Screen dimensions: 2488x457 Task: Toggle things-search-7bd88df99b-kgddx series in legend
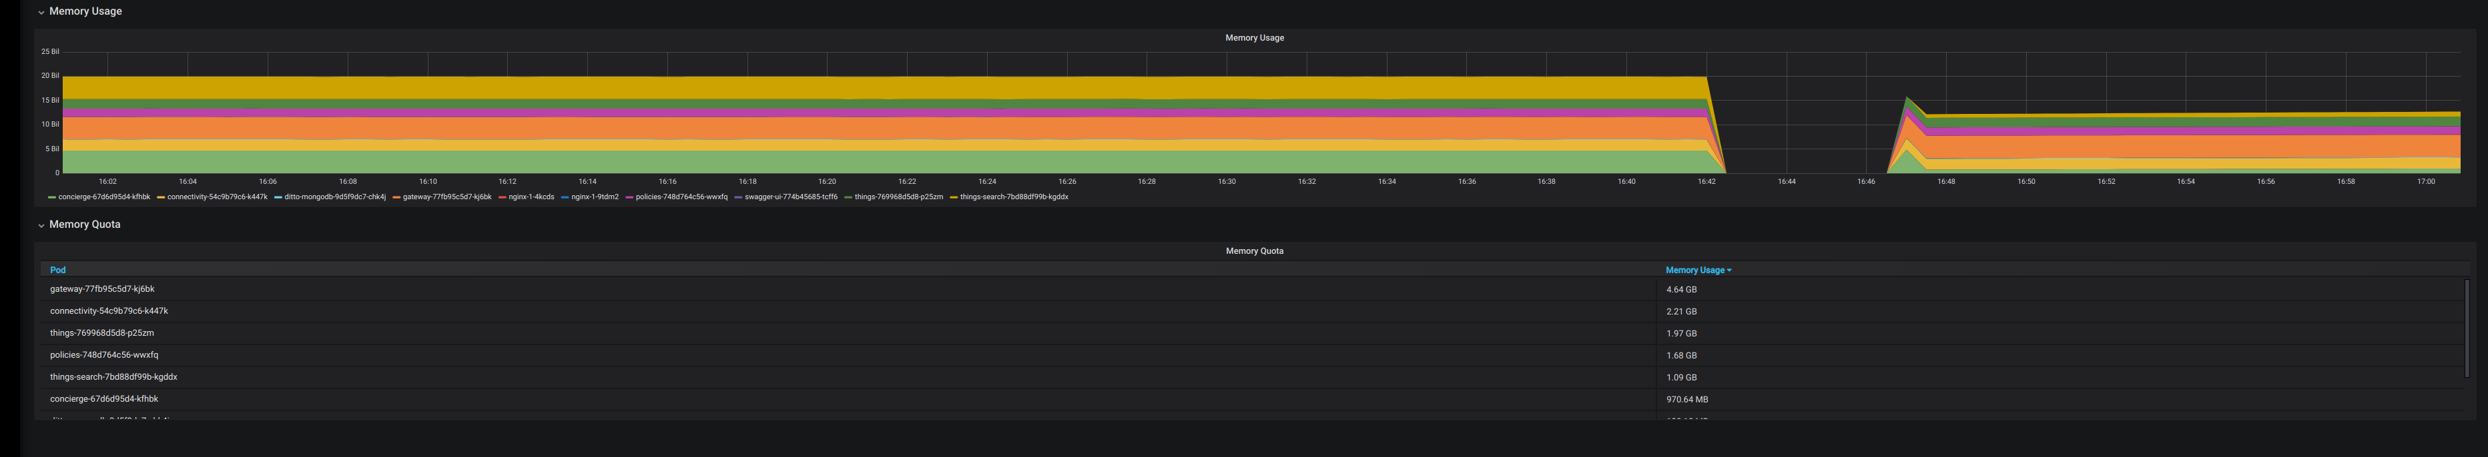coord(1014,197)
